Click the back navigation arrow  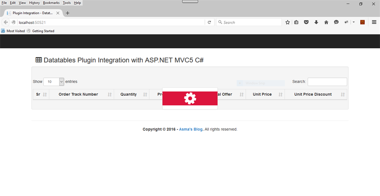tap(6, 22)
